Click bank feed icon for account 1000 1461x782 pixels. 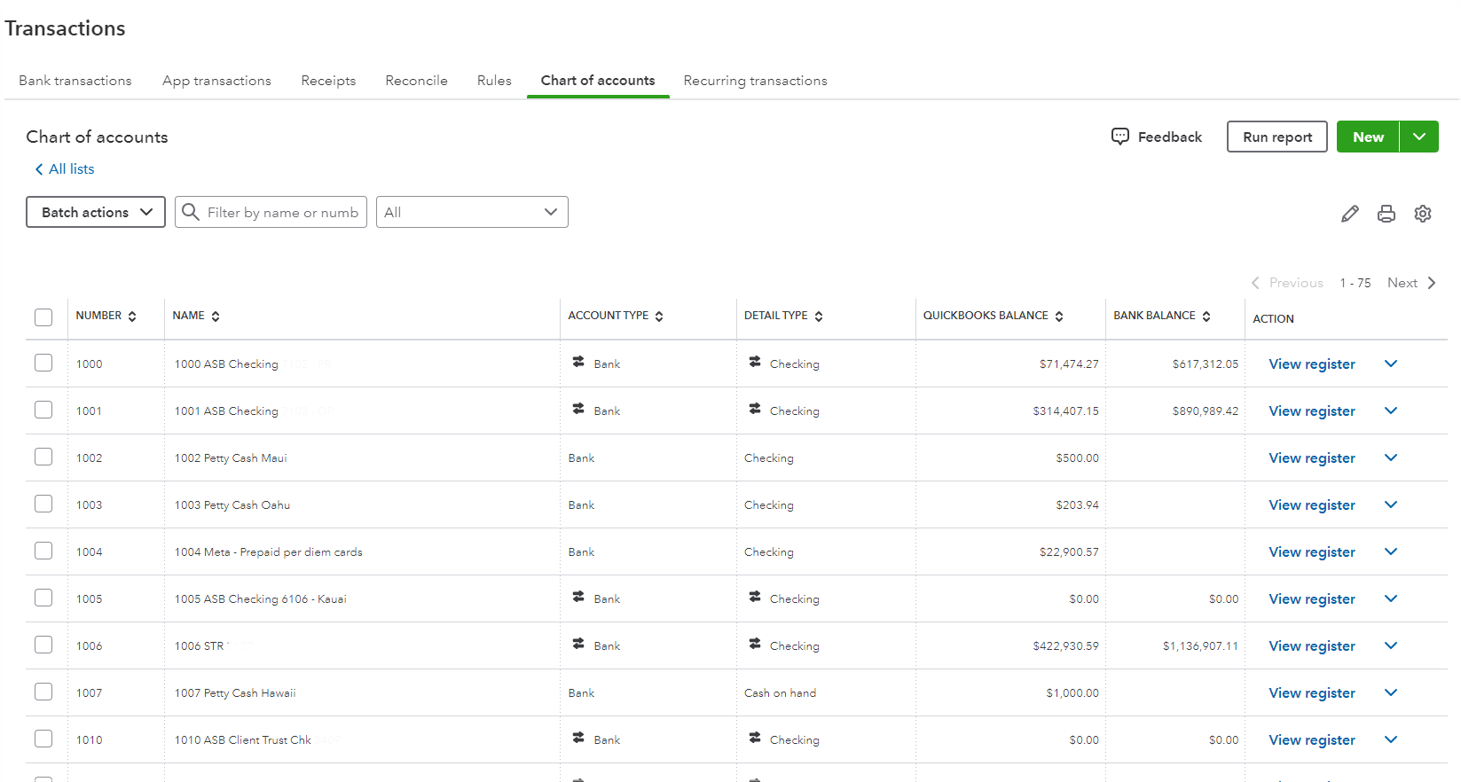click(x=578, y=362)
